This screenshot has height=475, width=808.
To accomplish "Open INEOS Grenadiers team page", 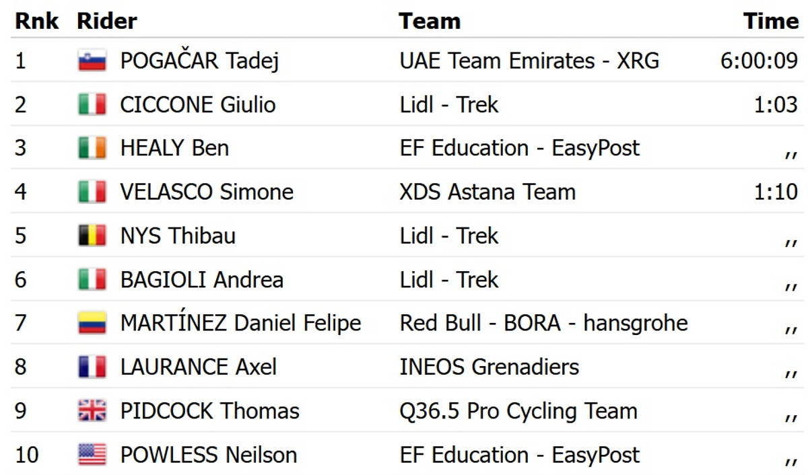I will pos(489,367).
